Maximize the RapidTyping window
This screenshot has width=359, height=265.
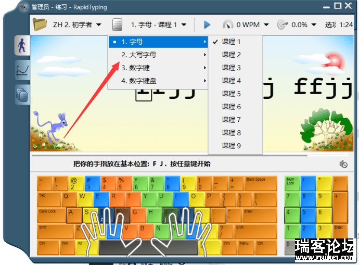[x=338, y=6]
